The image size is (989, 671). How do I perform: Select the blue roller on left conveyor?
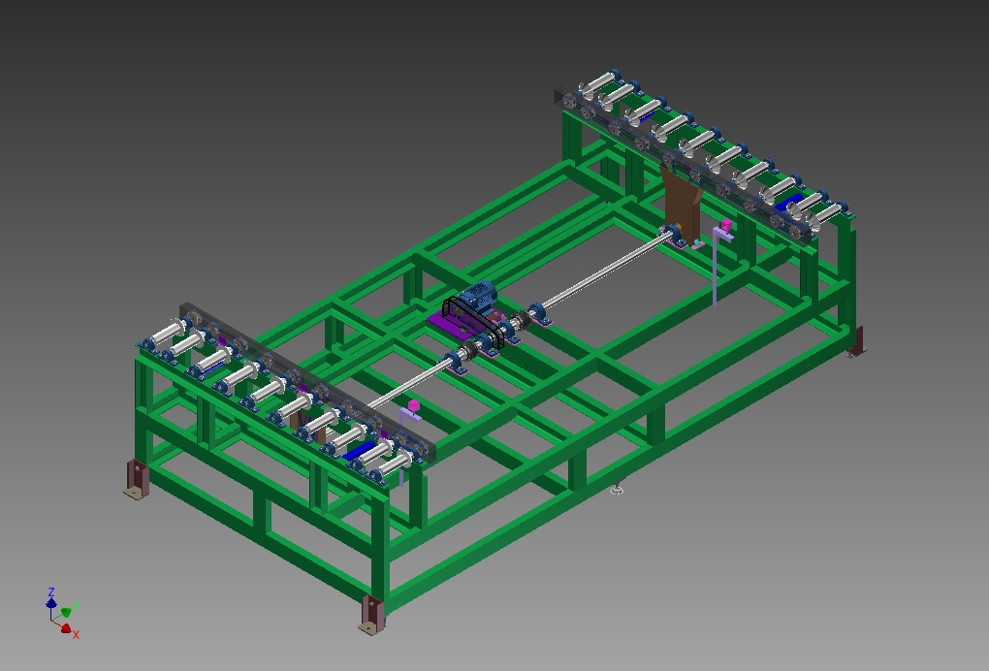click(358, 451)
